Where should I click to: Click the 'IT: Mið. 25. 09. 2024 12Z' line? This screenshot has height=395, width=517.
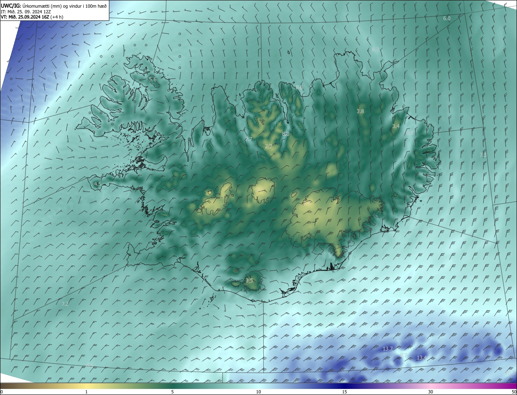pos(25,11)
